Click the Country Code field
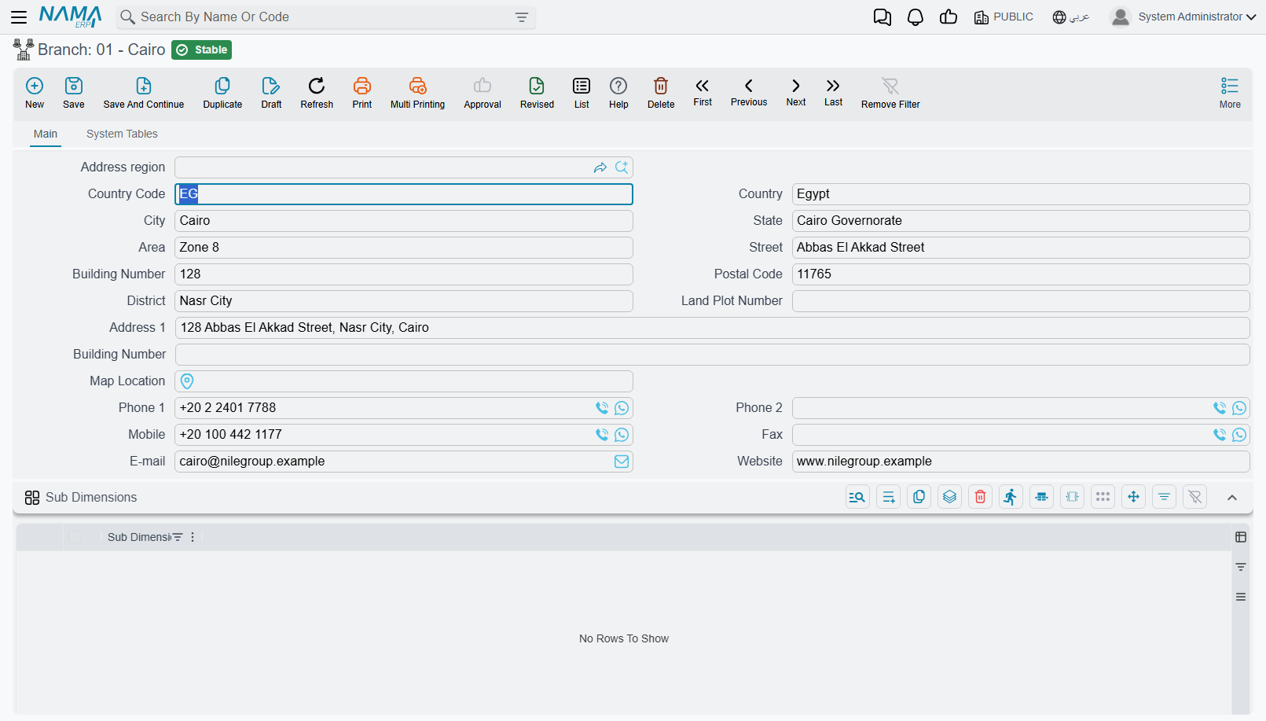 click(x=404, y=194)
